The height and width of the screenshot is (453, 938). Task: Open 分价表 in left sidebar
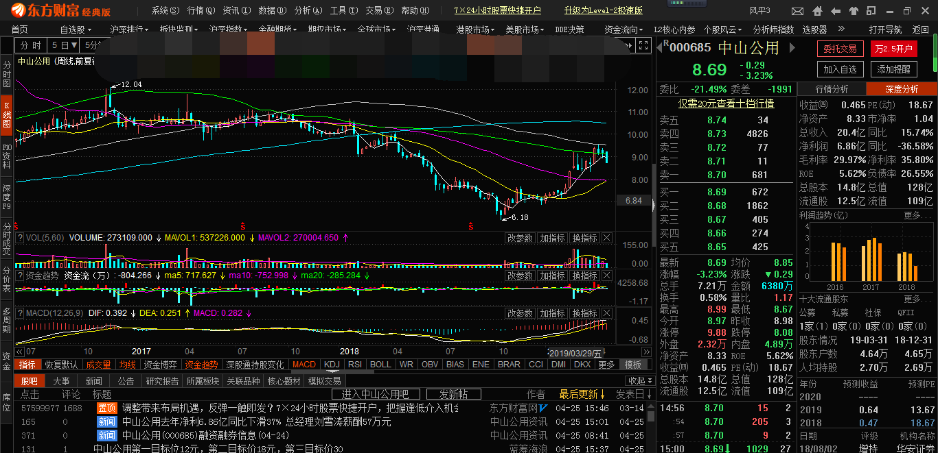click(x=7, y=280)
